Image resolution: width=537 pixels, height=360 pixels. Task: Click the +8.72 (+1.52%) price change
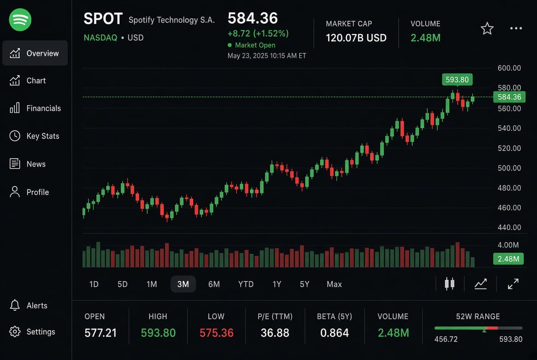pyautogui.click(x=258, y=33)
